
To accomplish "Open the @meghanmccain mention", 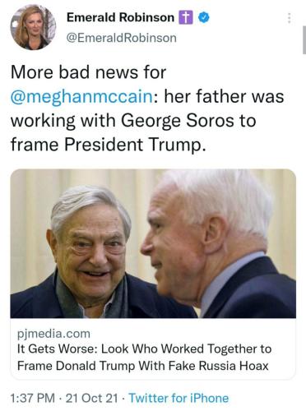I will (81, 96).
